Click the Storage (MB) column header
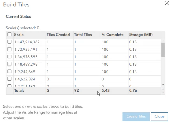This screenshot has width=172, height=123. tap(141, 35)
